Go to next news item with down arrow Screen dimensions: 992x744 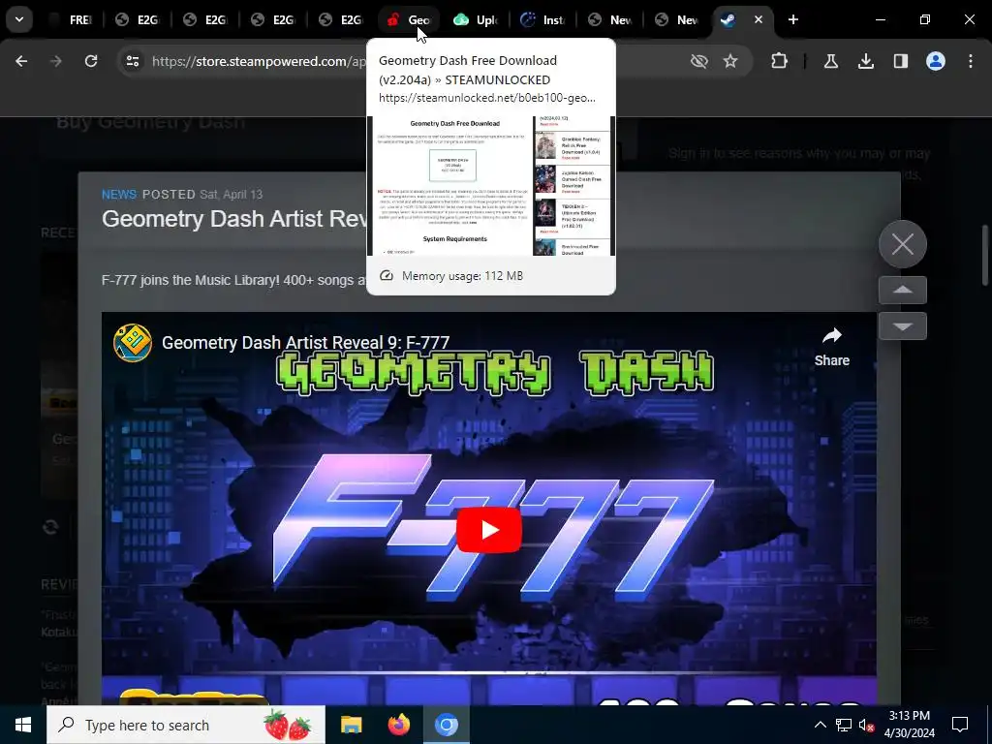[x=903, y=326]
